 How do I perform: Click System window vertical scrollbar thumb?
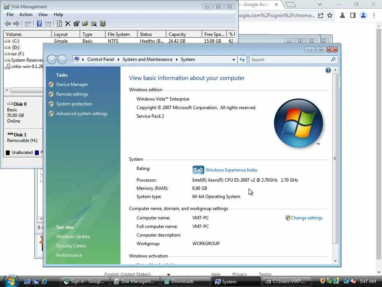coord(335,158)
